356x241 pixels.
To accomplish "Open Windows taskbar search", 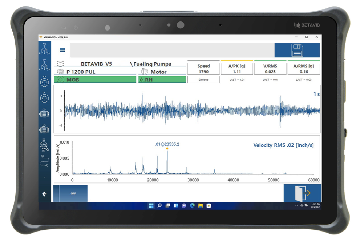I will [159, 206].
